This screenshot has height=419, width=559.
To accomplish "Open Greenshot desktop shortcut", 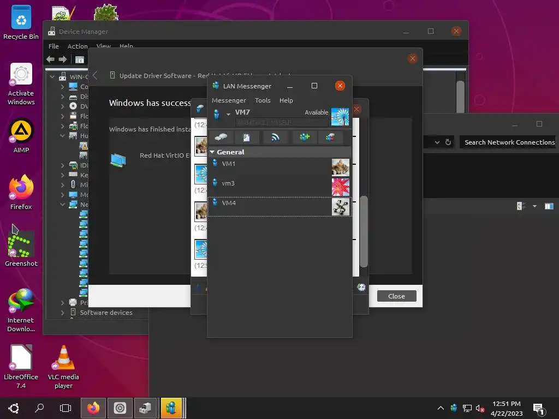I will pyautogui.click(x=21, y=249).
